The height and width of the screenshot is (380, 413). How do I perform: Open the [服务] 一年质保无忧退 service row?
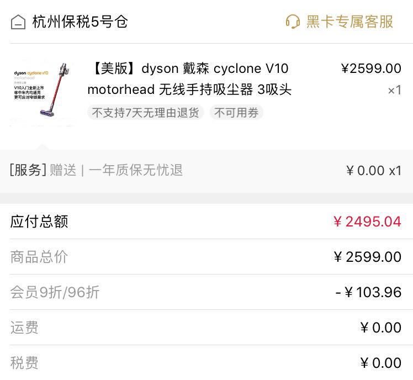(206, 171)
